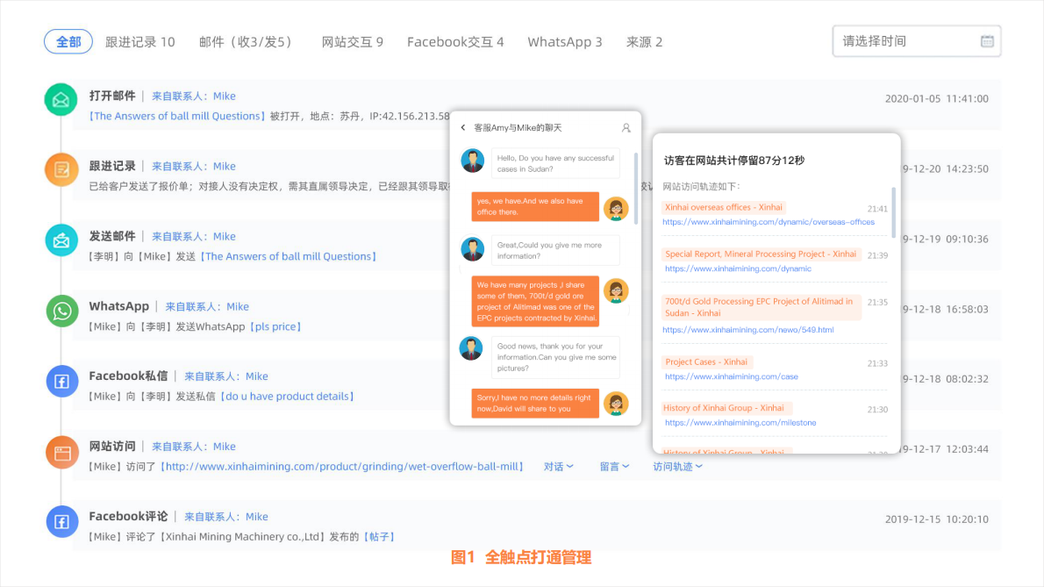Click the Facebook评论 comment row icon
This screenshot has height=587, width=1044.
click(x=60, y=521)
